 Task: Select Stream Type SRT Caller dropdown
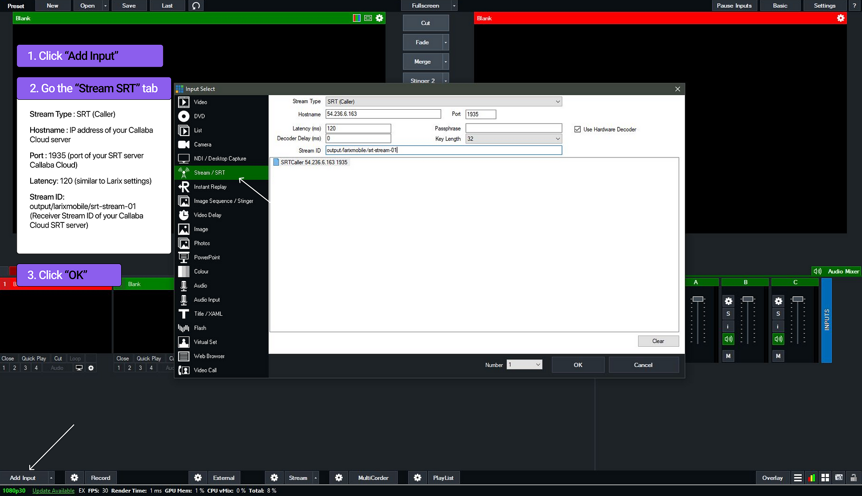pos(442,101)
